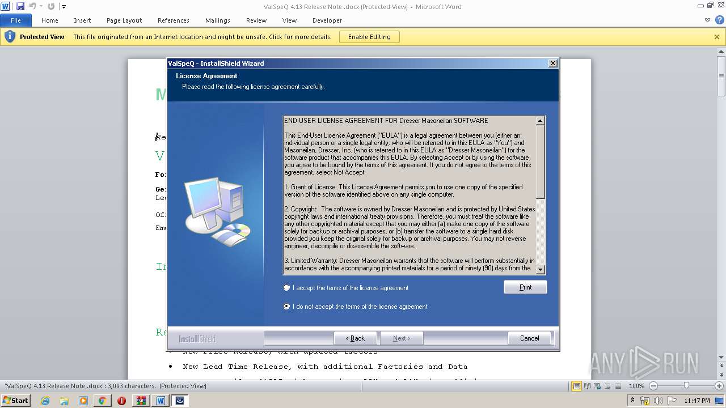Click the Protected View warning message text

click(x=202, y=37)
